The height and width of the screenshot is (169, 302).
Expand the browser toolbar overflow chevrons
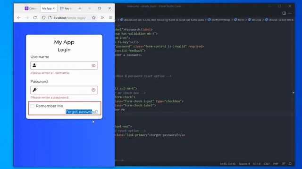tap(102, 18)
